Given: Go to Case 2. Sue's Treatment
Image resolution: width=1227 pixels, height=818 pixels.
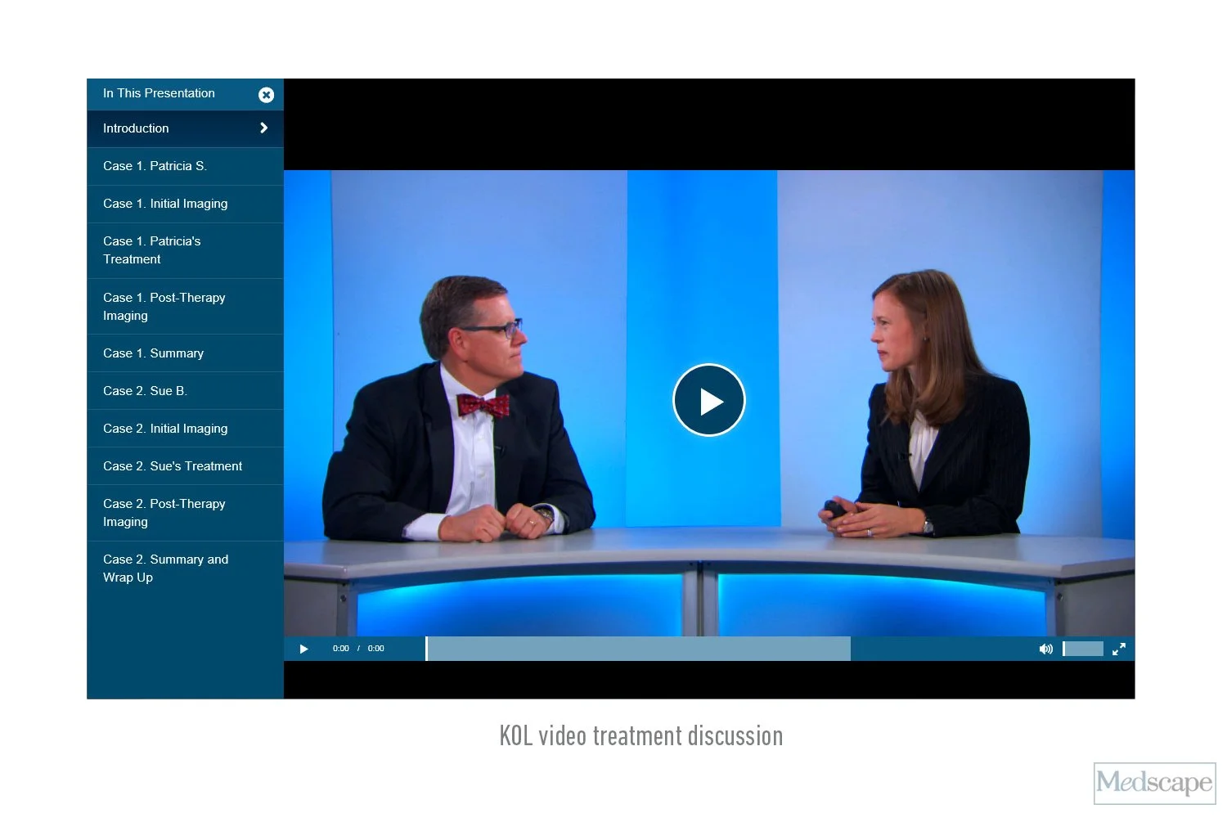Looking at the screenshot, I should pos(185,466).
